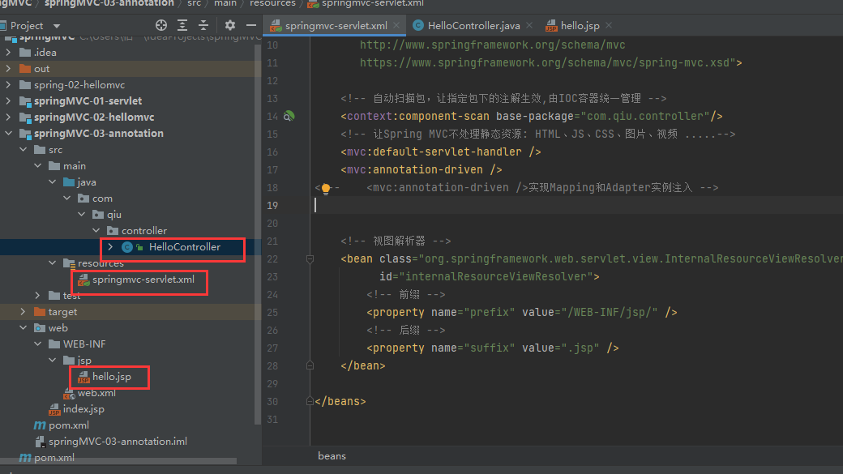Click the beans breadcrumb at editor bottom
This screenshot has height=474, width=843.
click(x=332, y=455)
